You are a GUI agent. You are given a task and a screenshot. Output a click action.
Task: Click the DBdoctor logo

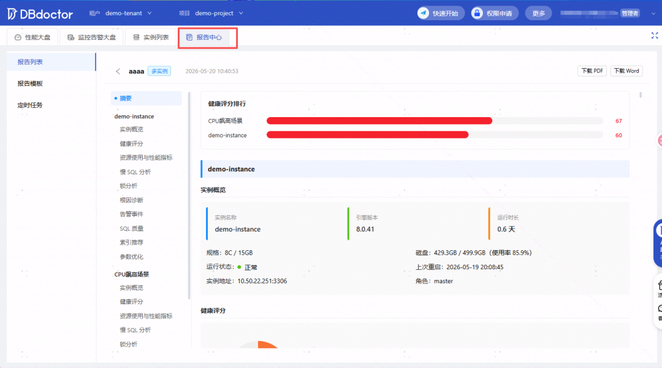pyautogui.click(x=40, y=14)
